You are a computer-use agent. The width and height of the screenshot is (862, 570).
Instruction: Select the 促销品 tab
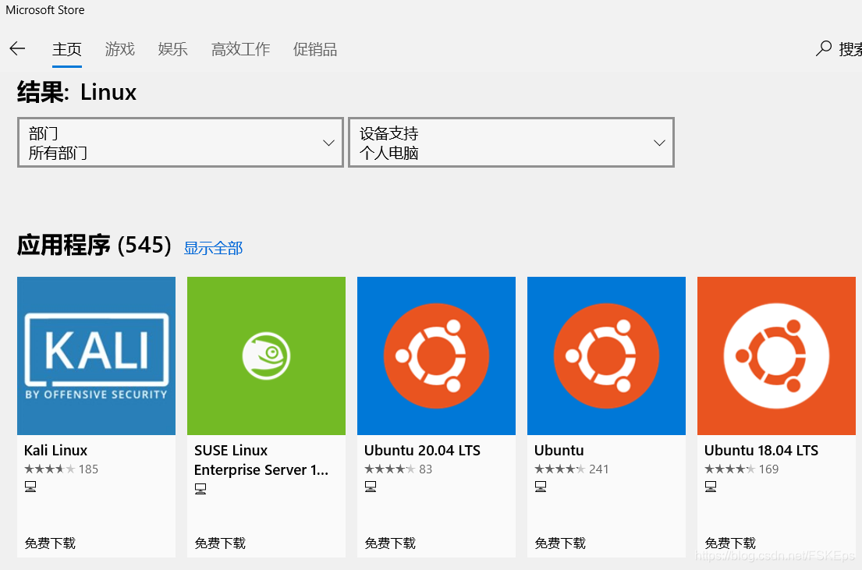[x=315, y=50]
